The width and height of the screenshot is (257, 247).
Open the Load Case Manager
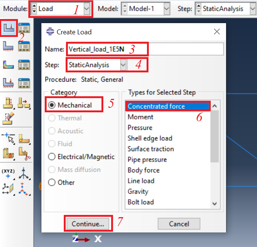(x=24, y=83)
